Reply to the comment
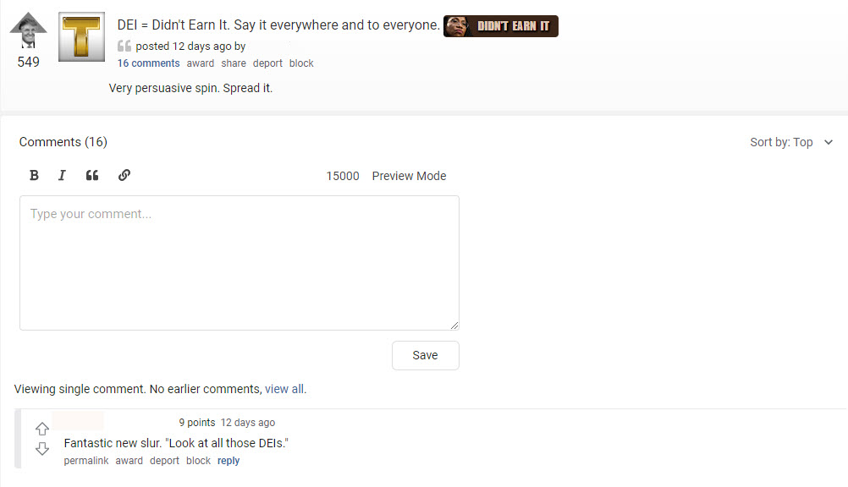The image size is (848, 487). [x=229, y=461]
